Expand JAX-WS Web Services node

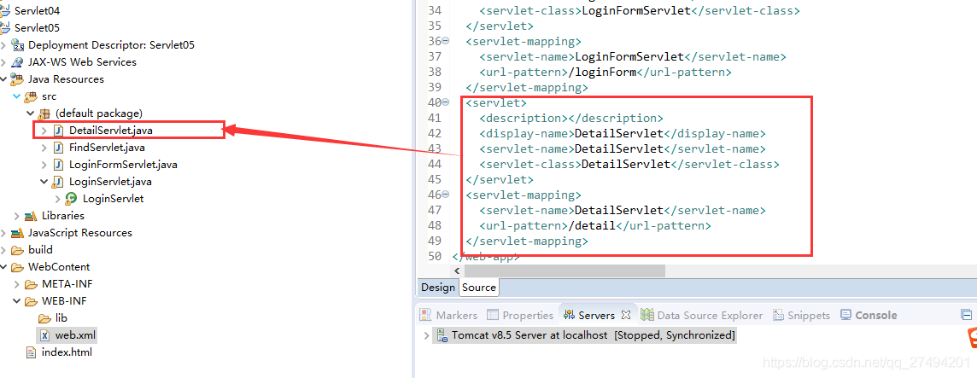3,62
